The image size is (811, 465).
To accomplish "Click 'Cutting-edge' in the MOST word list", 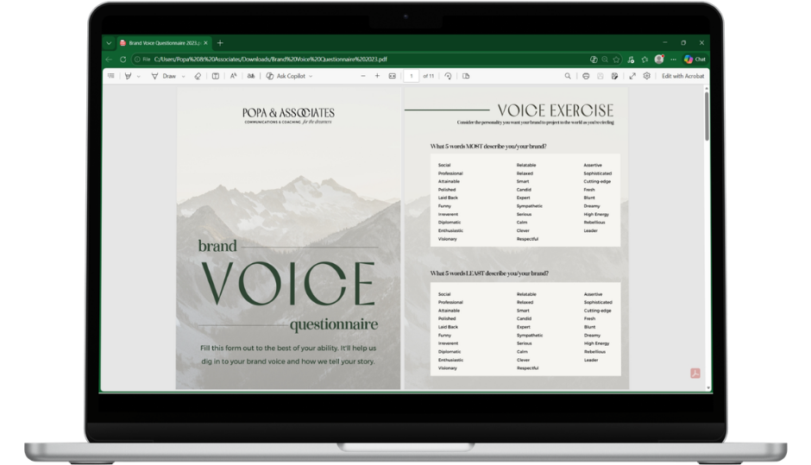I will click(x=597, y=181).
